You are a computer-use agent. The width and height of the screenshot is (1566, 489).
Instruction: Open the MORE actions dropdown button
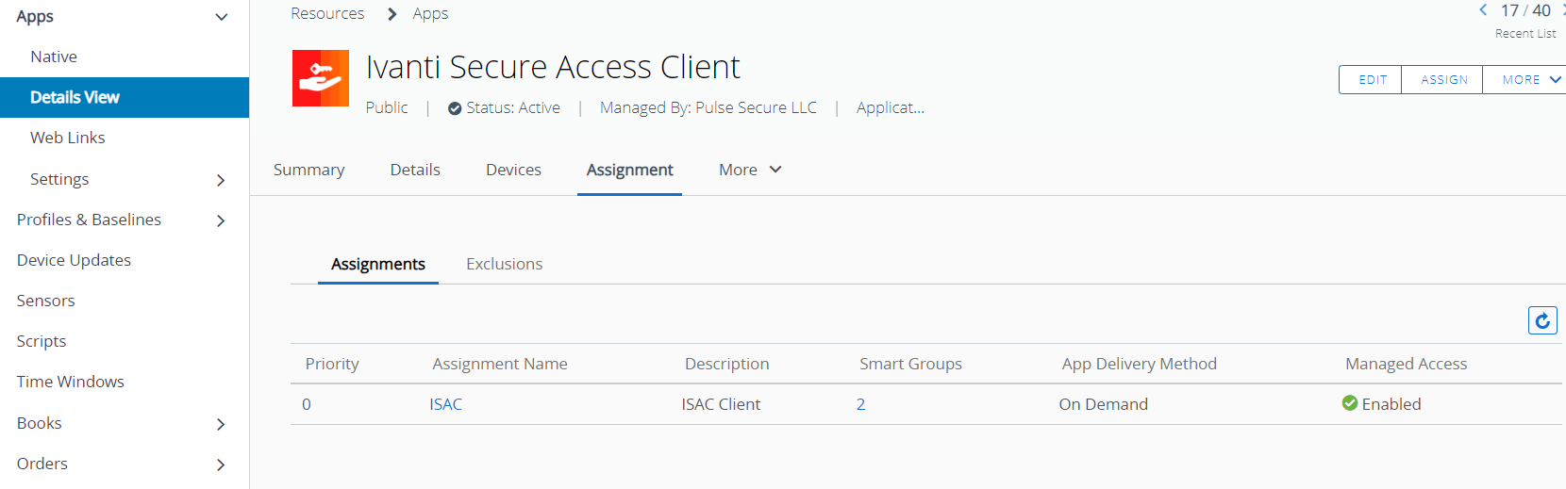pyautogui.click(x=1529, y=80)
